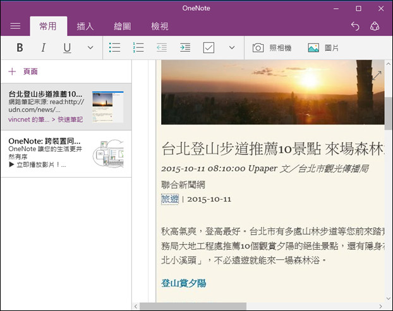Click the expand arrows on sunset image
The height and width of the screenshot is (311, 393).
pos(377,75)
